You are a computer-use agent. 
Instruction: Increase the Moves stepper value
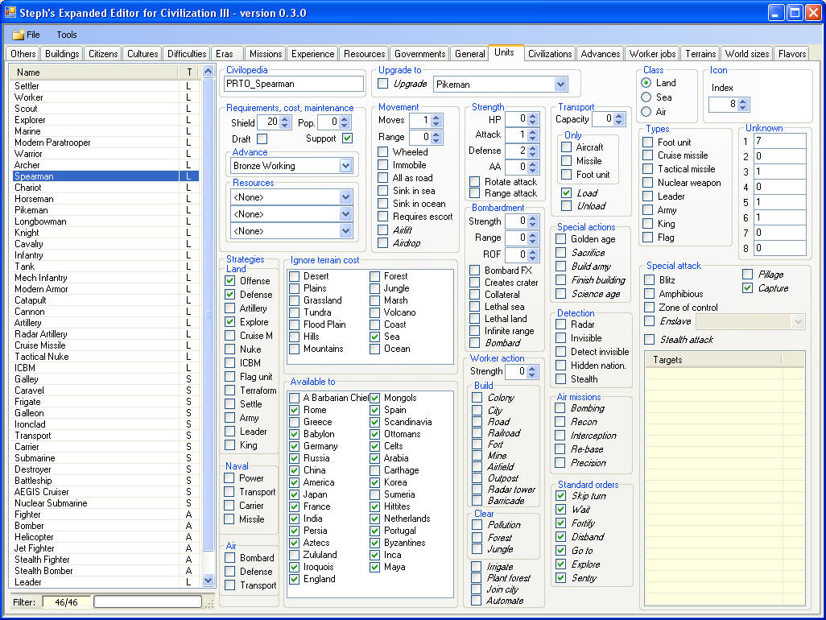click(x=436, y=117)
